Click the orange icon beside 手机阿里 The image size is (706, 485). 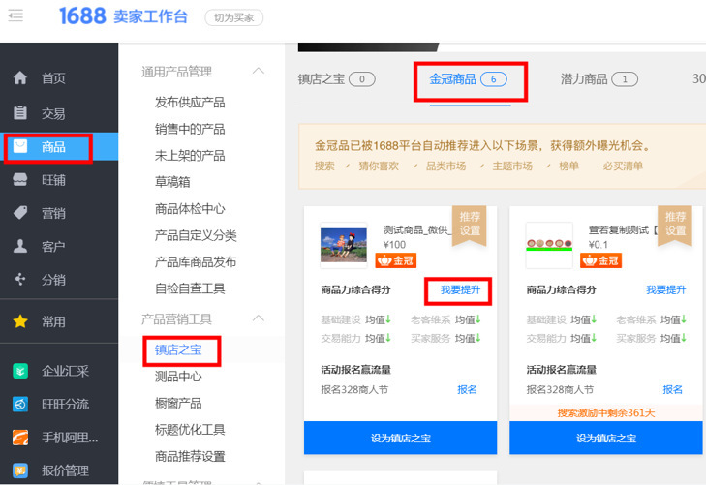20,438
